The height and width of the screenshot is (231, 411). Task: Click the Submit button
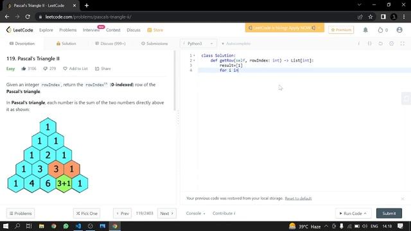click(x=389, y=213)
